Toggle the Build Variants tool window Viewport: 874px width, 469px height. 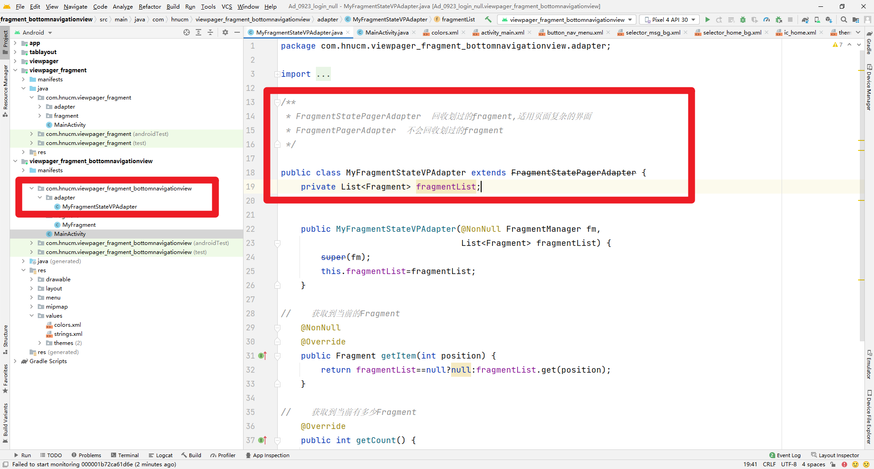[5, 423]
